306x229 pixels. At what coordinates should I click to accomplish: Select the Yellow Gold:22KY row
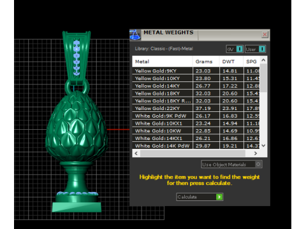(x=196, y=108)
